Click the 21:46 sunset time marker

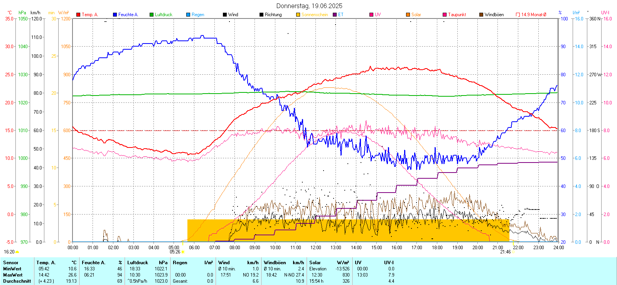tap(505, 252)
